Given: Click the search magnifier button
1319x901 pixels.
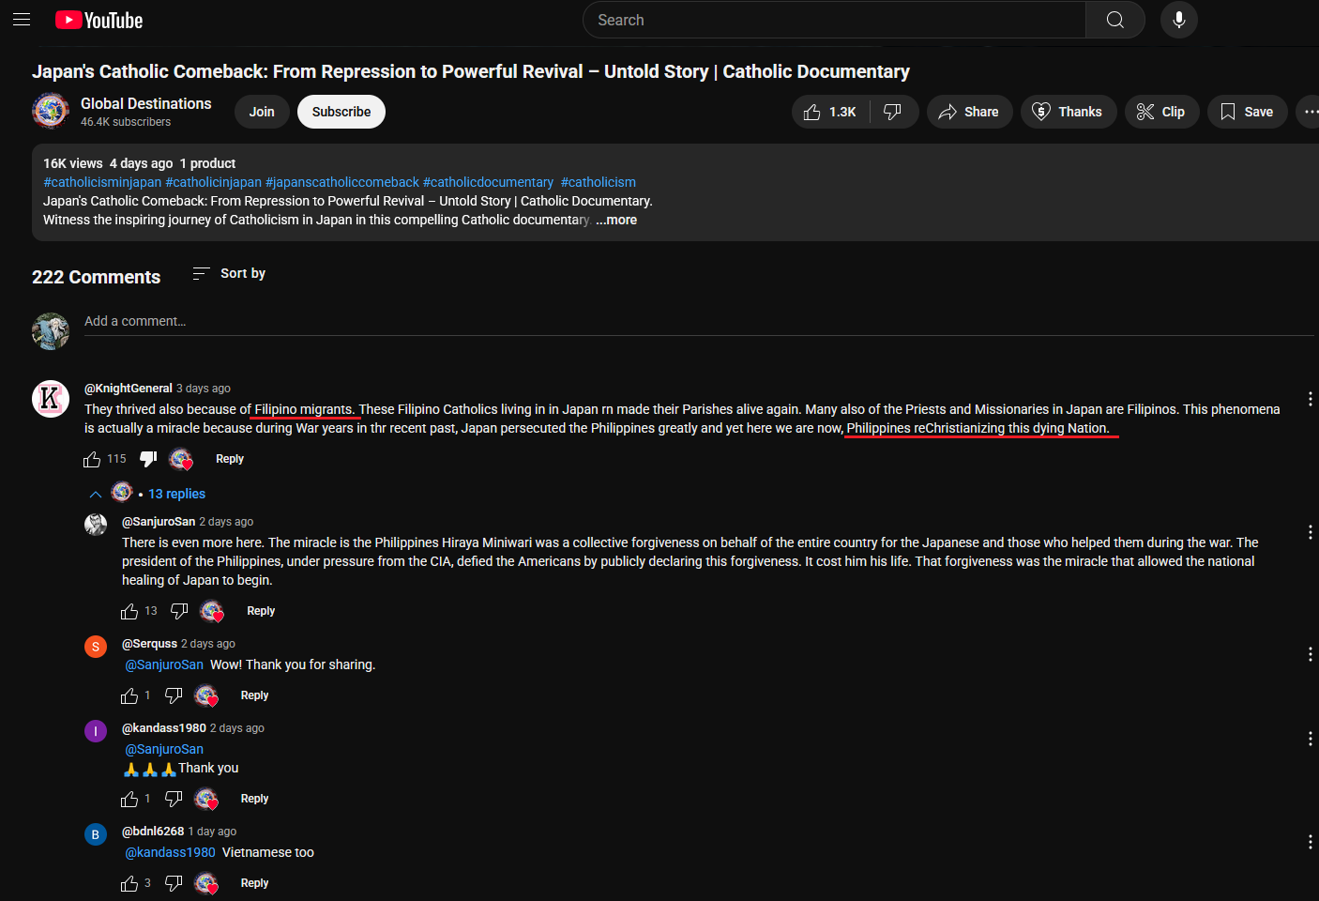Looking at the screenshot, I should (1114, 20).
